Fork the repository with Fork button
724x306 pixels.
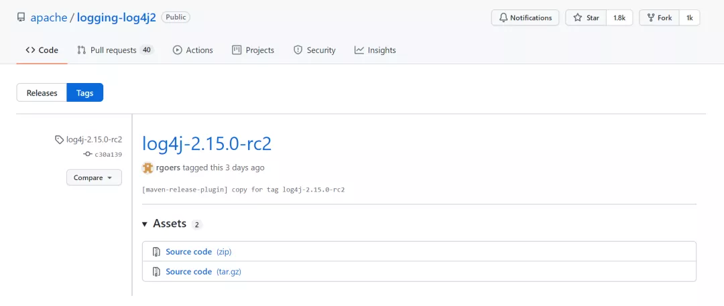[658, 17]
